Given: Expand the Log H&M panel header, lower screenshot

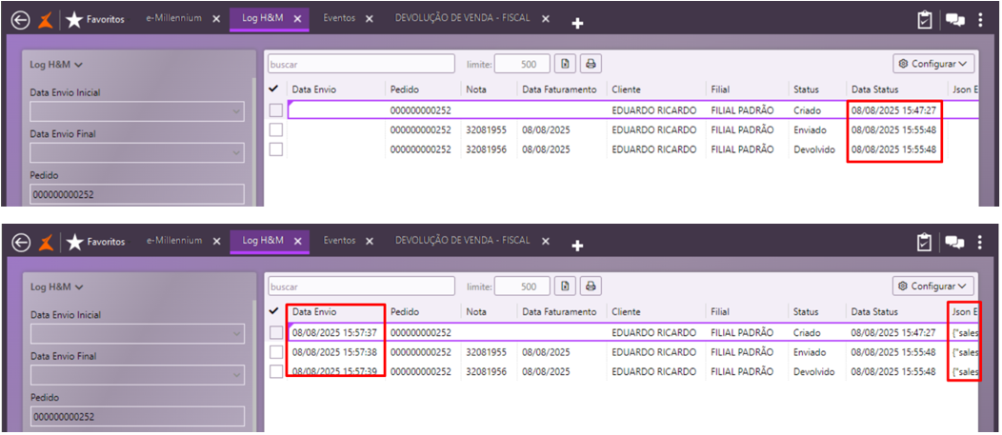Looking at the screenshot, I should 57,287.
